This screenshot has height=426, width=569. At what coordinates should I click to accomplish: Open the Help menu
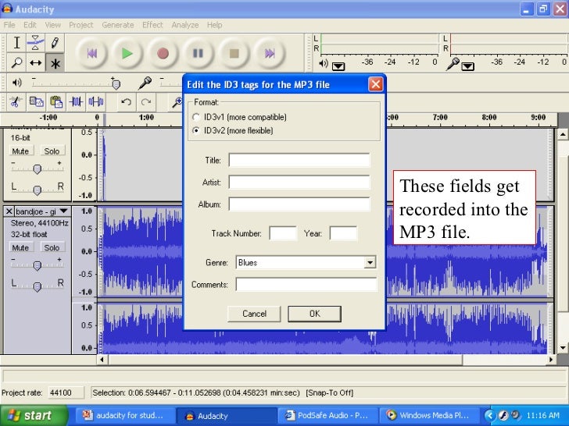pos(215,25)
